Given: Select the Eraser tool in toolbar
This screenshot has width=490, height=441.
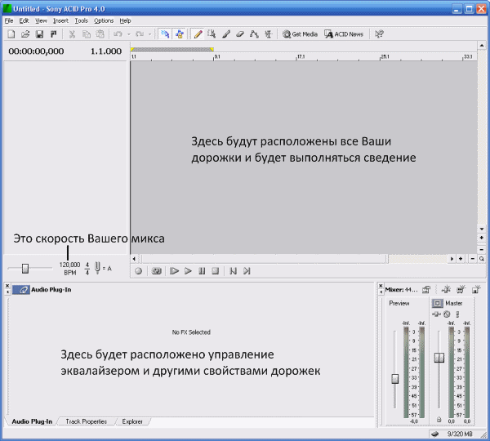Looking at the screenshot, I should point(240,34).
